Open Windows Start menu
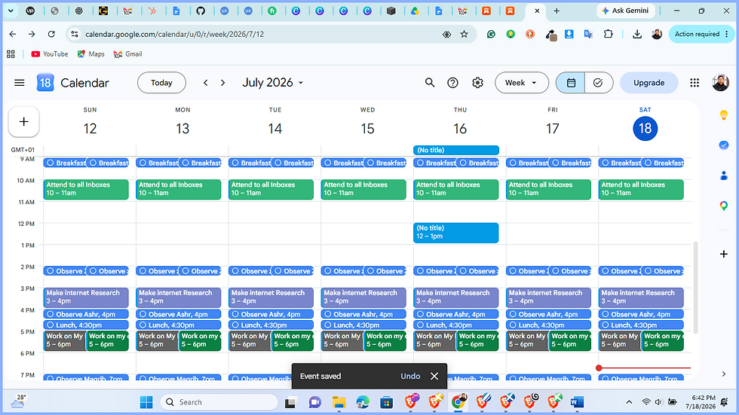This screenshot has width=739, height=415. (x=146, y=402)
